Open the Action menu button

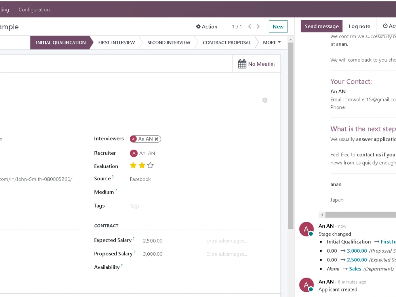pos(207,27)
